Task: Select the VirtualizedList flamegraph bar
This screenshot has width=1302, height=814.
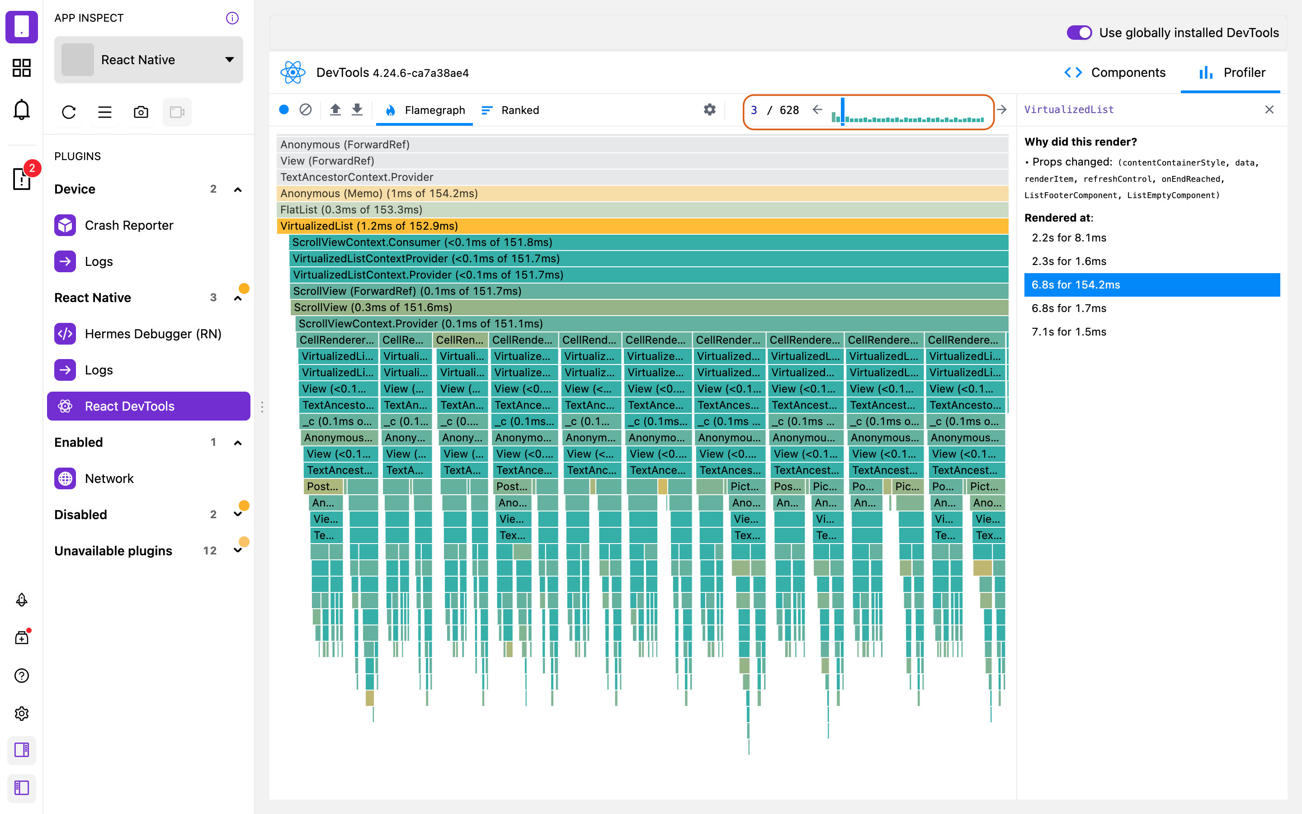Action: tap(642, 226)
